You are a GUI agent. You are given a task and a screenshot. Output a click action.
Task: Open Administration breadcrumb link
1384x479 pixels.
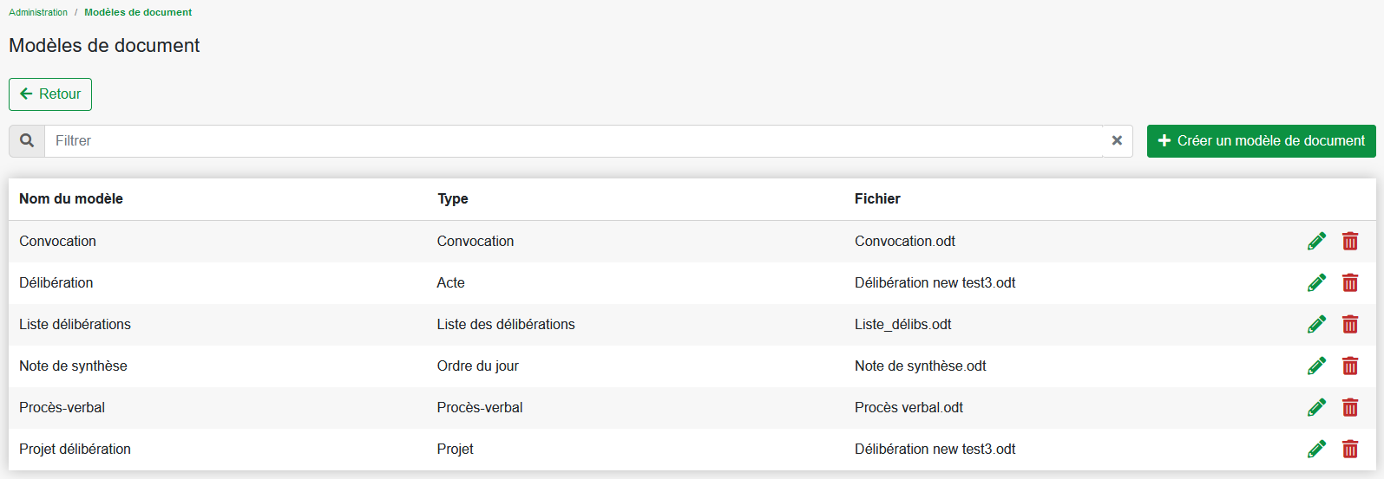tap(38, 12)
